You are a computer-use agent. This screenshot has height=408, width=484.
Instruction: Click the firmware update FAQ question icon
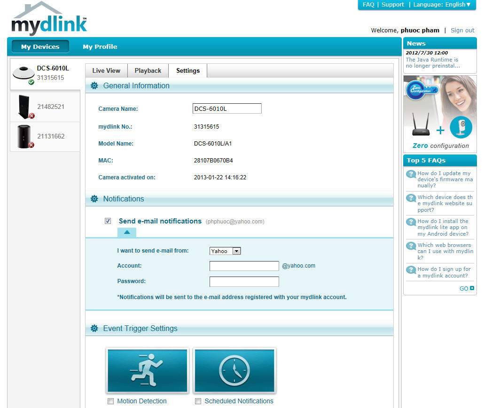411,174
